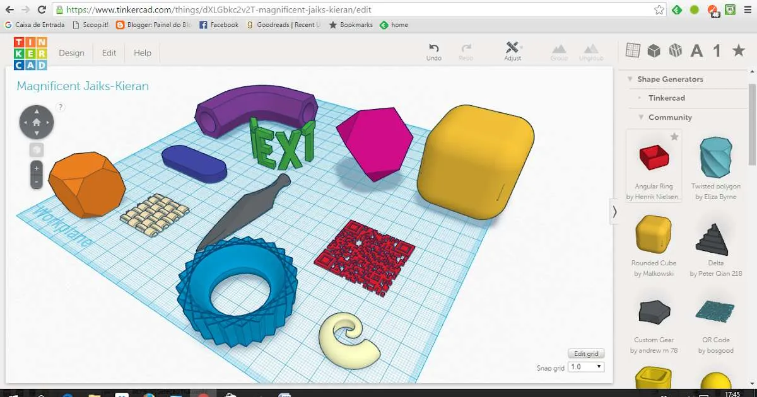Open the Edit menu

click(x=109, y=53)
